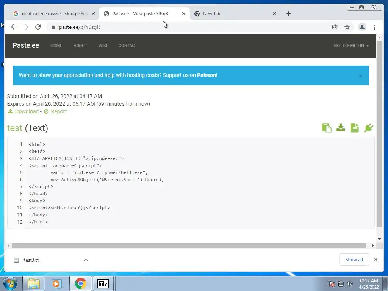Click the volume speaker tray icon
Screen dimensions: 388x291
point(350,284)
